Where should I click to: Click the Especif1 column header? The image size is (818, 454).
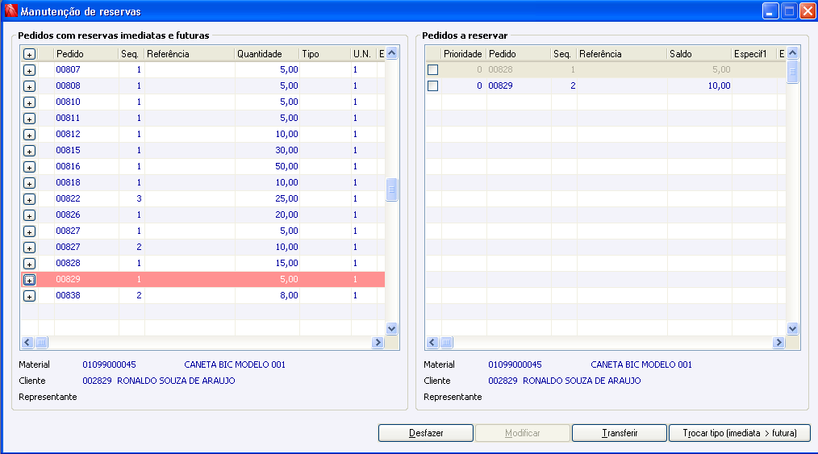click(x=753, y=54)
